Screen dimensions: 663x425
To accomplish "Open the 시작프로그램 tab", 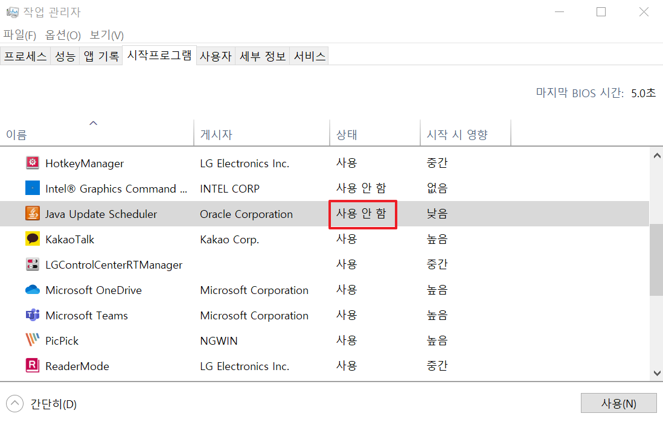I will click(159, 54).
